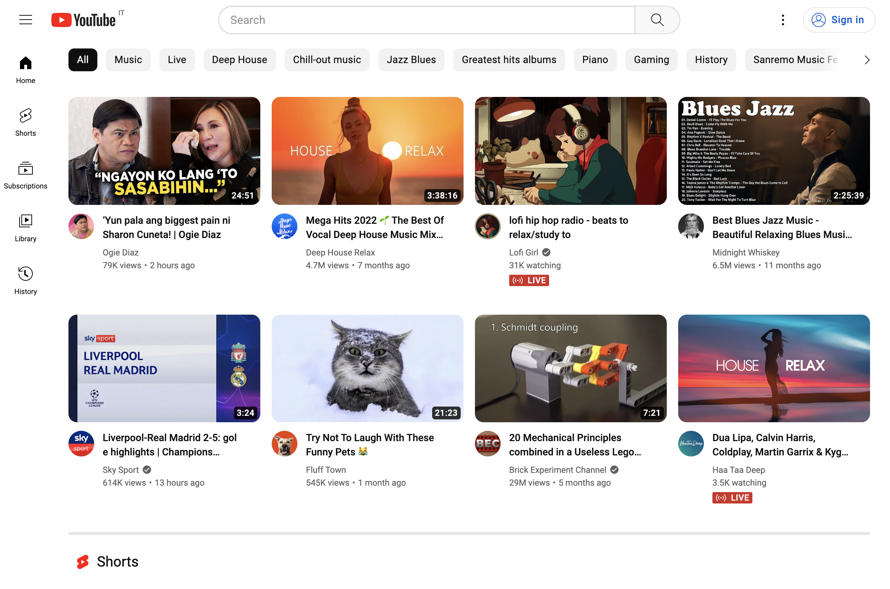Click the YouTube logo
Image resolution: width=890 pixels, height=589 pixels.
[x=83, y=20]
